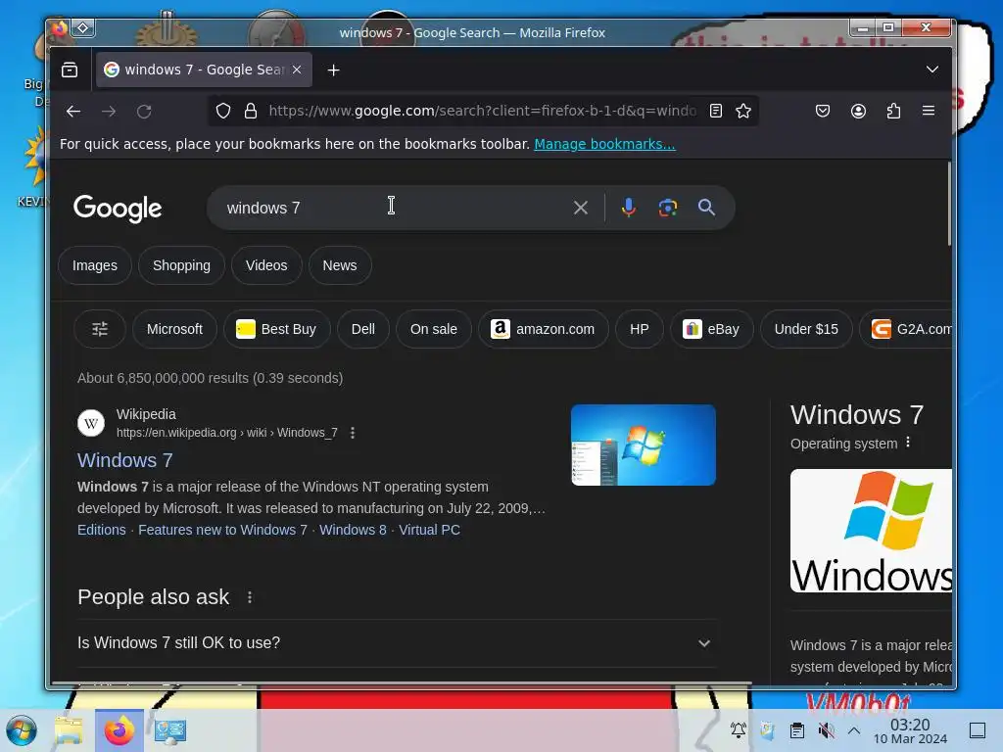This screenshot has width=1003, height=752.
Task: Apply the Best Buy filter chip
Action: 276,329
